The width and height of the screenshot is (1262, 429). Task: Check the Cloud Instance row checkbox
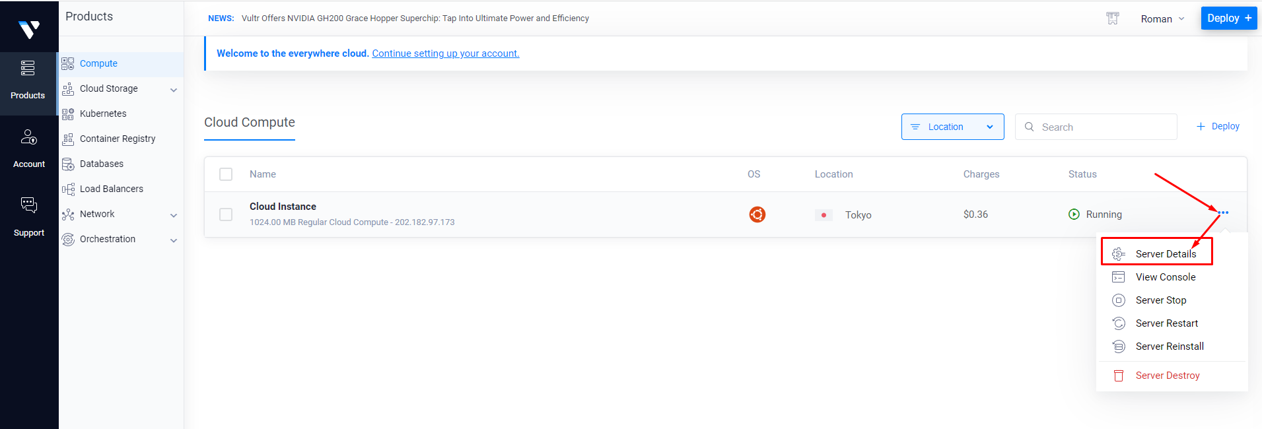pyautogui.click(x=226, y=214)
